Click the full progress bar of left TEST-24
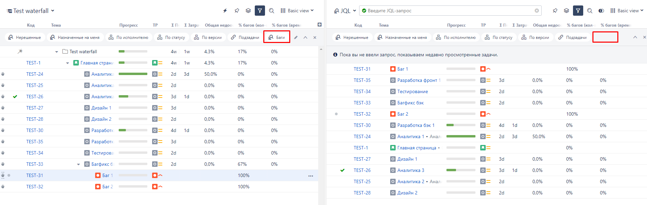The width and height of the screenshot is (647, 205). [x=133, y=74]
